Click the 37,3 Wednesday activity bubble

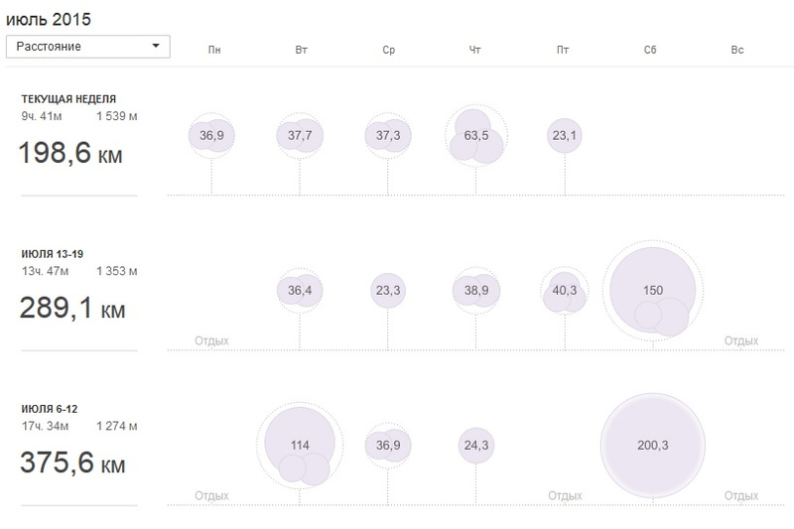[x=388, y=136]
